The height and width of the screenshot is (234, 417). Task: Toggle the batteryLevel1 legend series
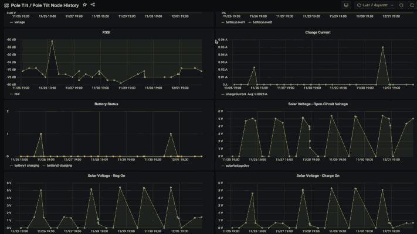point(235,22)
